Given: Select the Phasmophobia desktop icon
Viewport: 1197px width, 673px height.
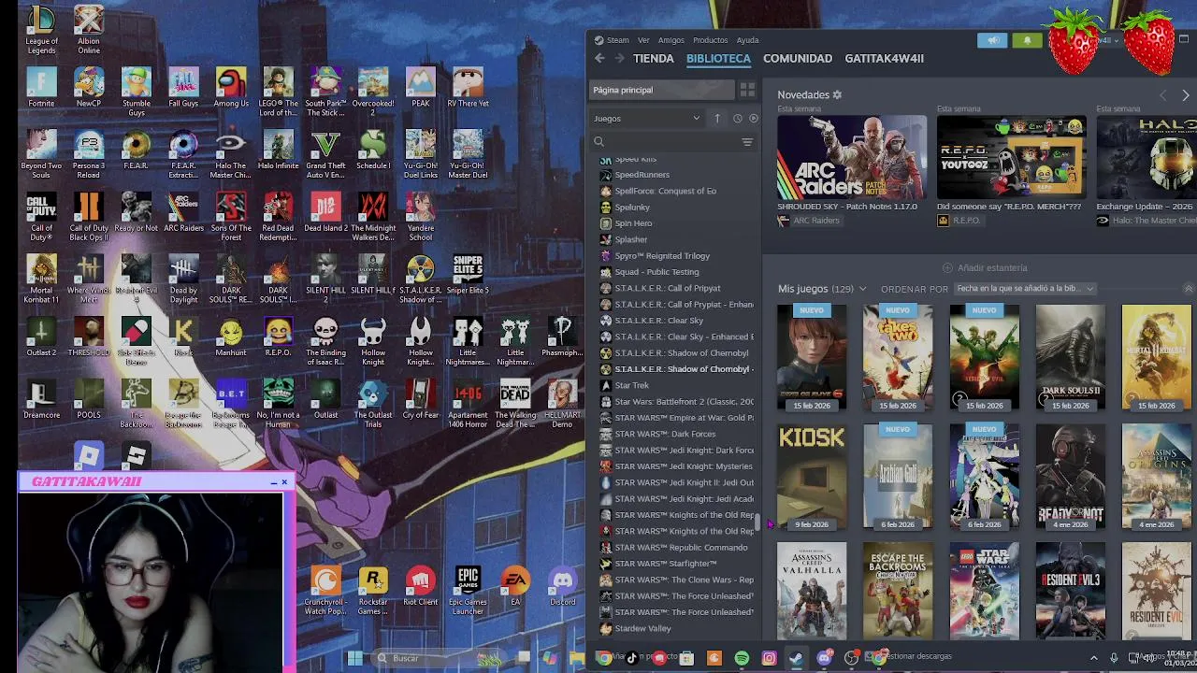Looking at the screenshot, I should coord(562,336).
